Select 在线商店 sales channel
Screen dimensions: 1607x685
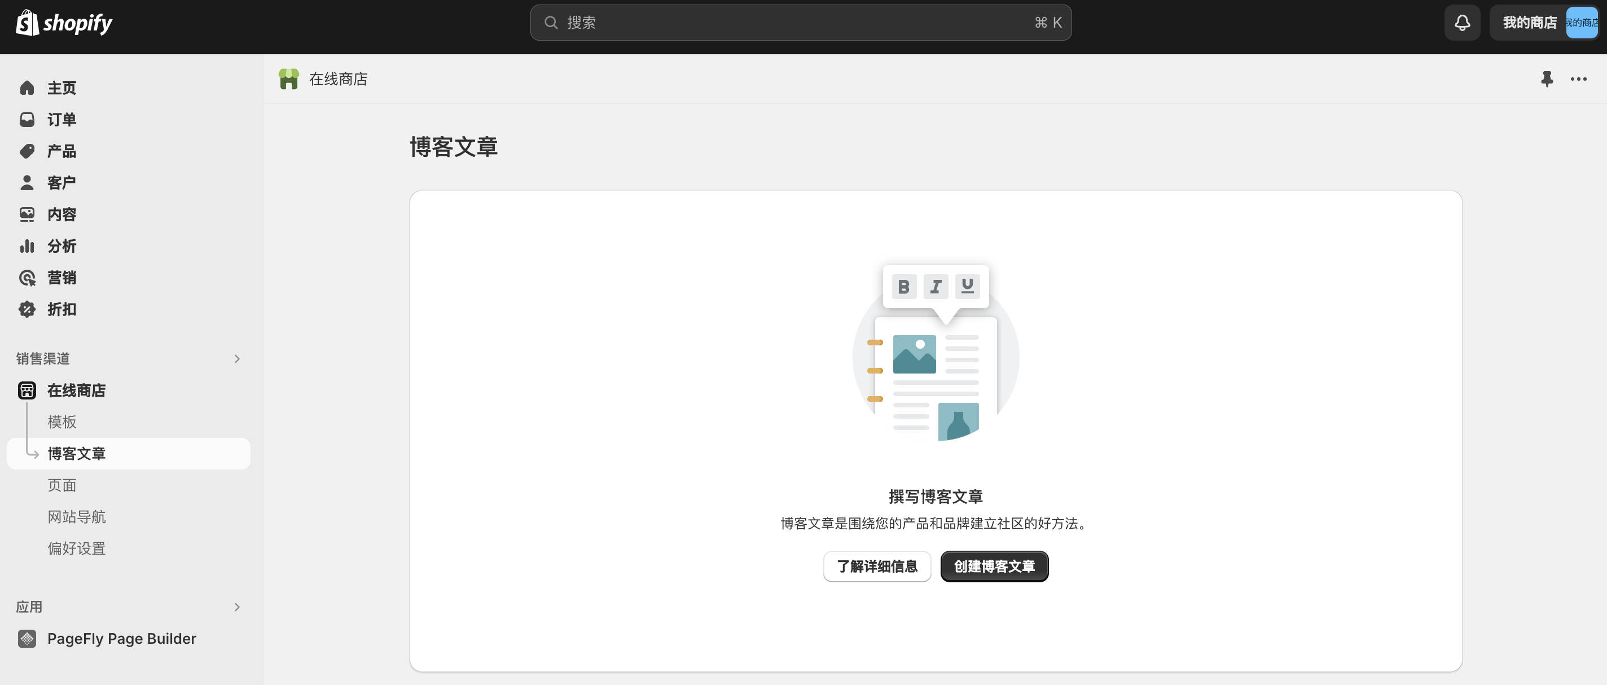(129, 390)
